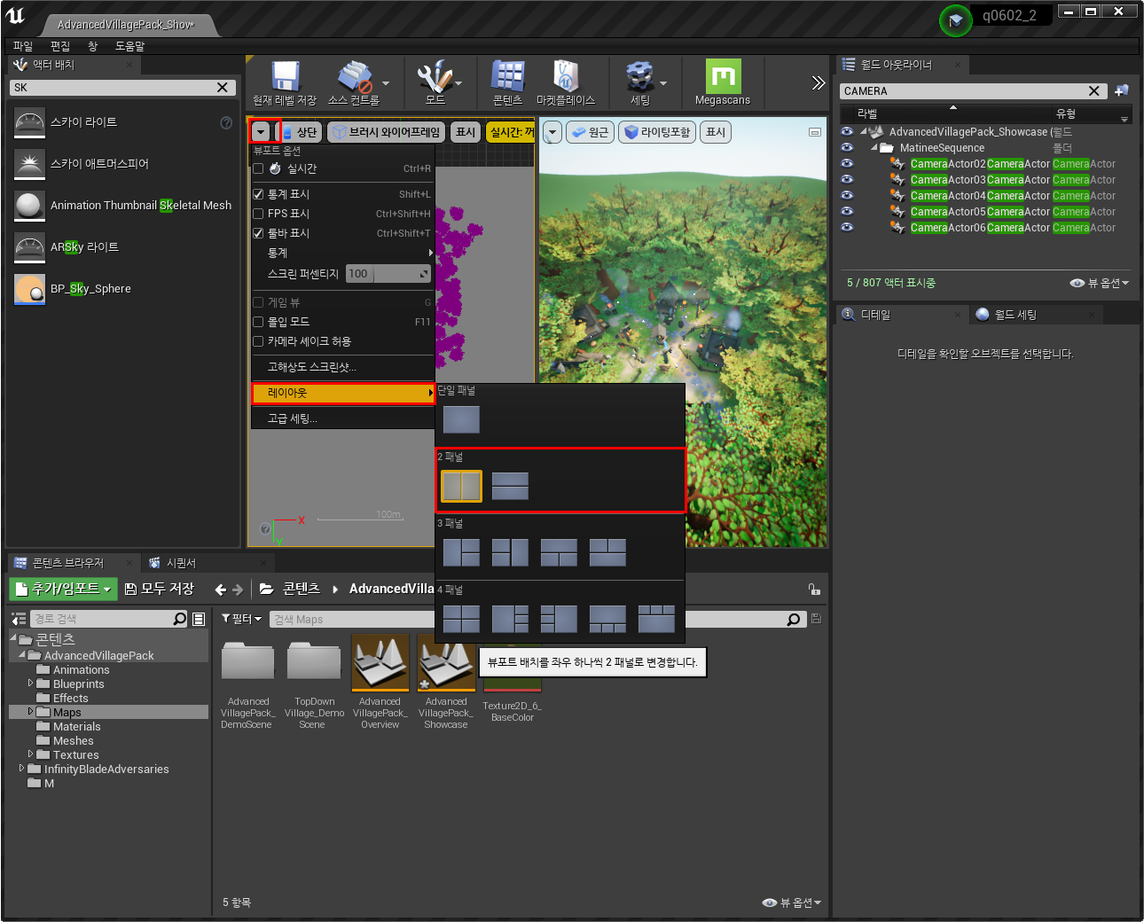Screen dimensions: 1144x922
Task: Open the Settings gear toolbar icon
Action: click(x=639, y=77)
